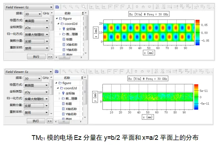
Task: Click the camera snapshot icon in the zOx viewer toolbar
Action: 57,7
